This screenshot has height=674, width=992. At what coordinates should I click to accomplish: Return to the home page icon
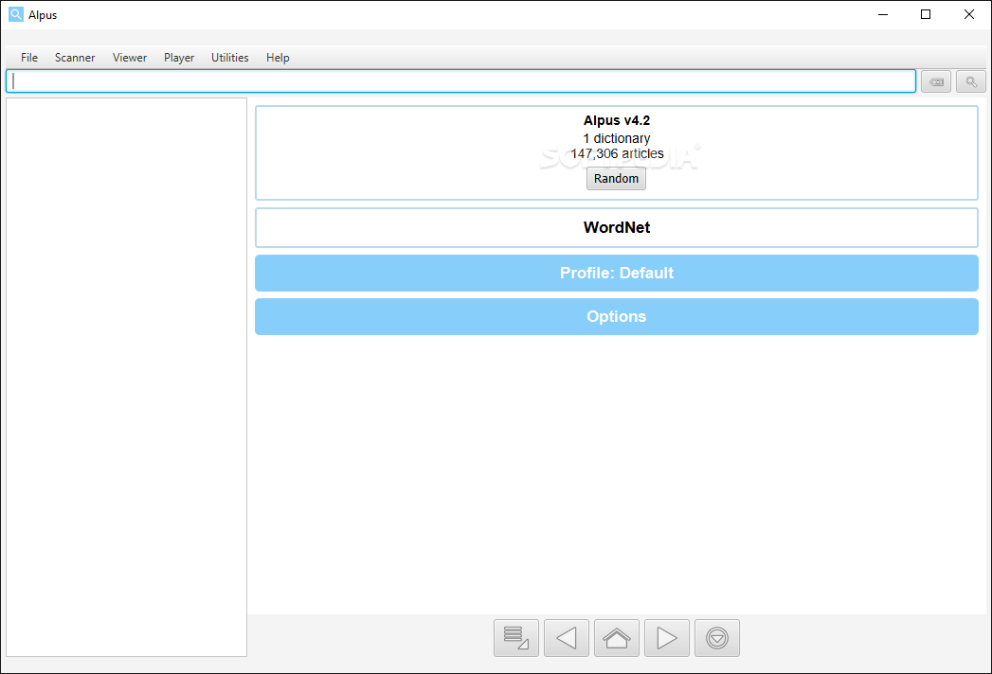pos(616,638)
